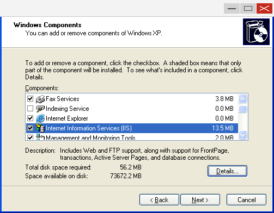The width and height of the screenshot is (274, 213).
Task: Cancel the Windows Components wizard
Action: [x=246, y=200]
